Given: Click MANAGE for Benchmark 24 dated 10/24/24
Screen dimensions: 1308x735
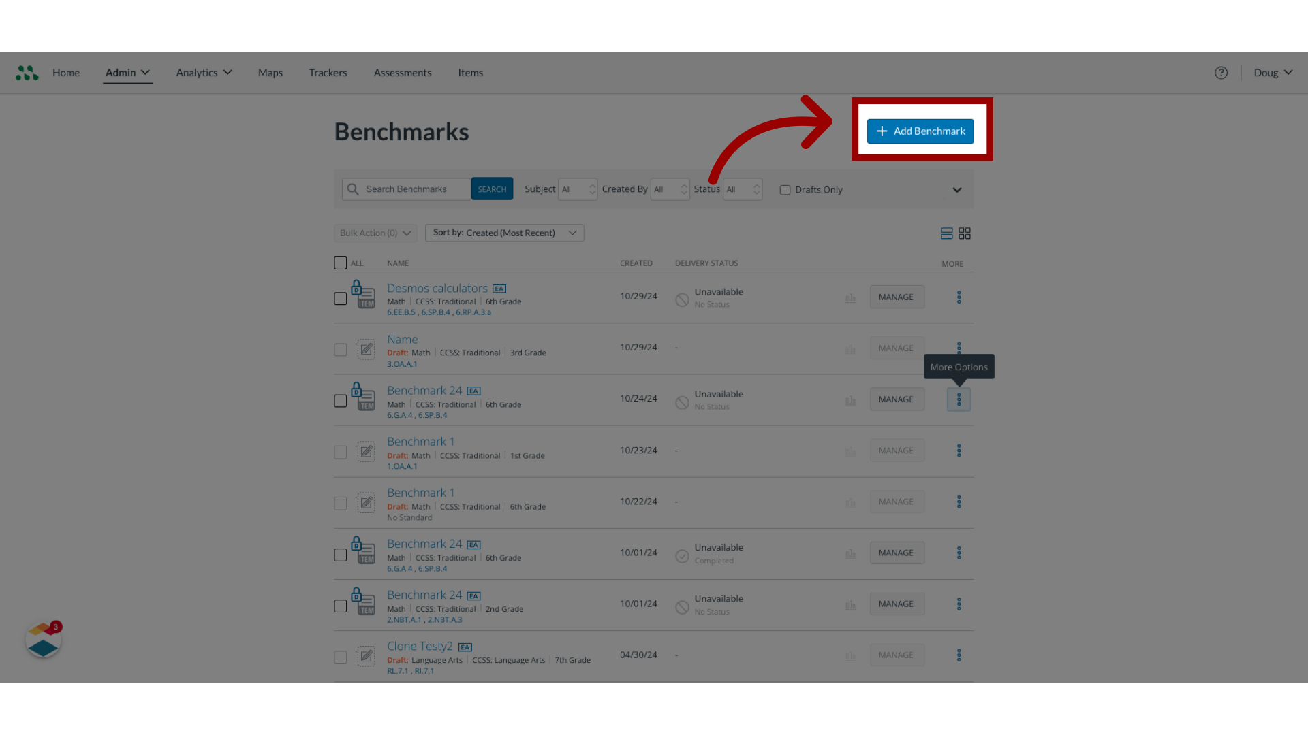Looking at the screenshot, I should coord(897,399).
